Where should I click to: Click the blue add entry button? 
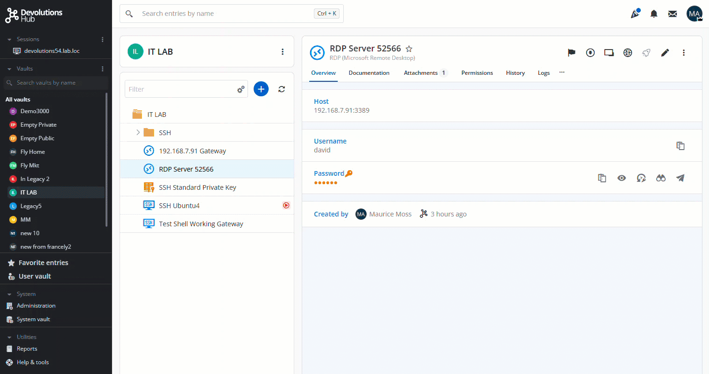pos(261,89)
